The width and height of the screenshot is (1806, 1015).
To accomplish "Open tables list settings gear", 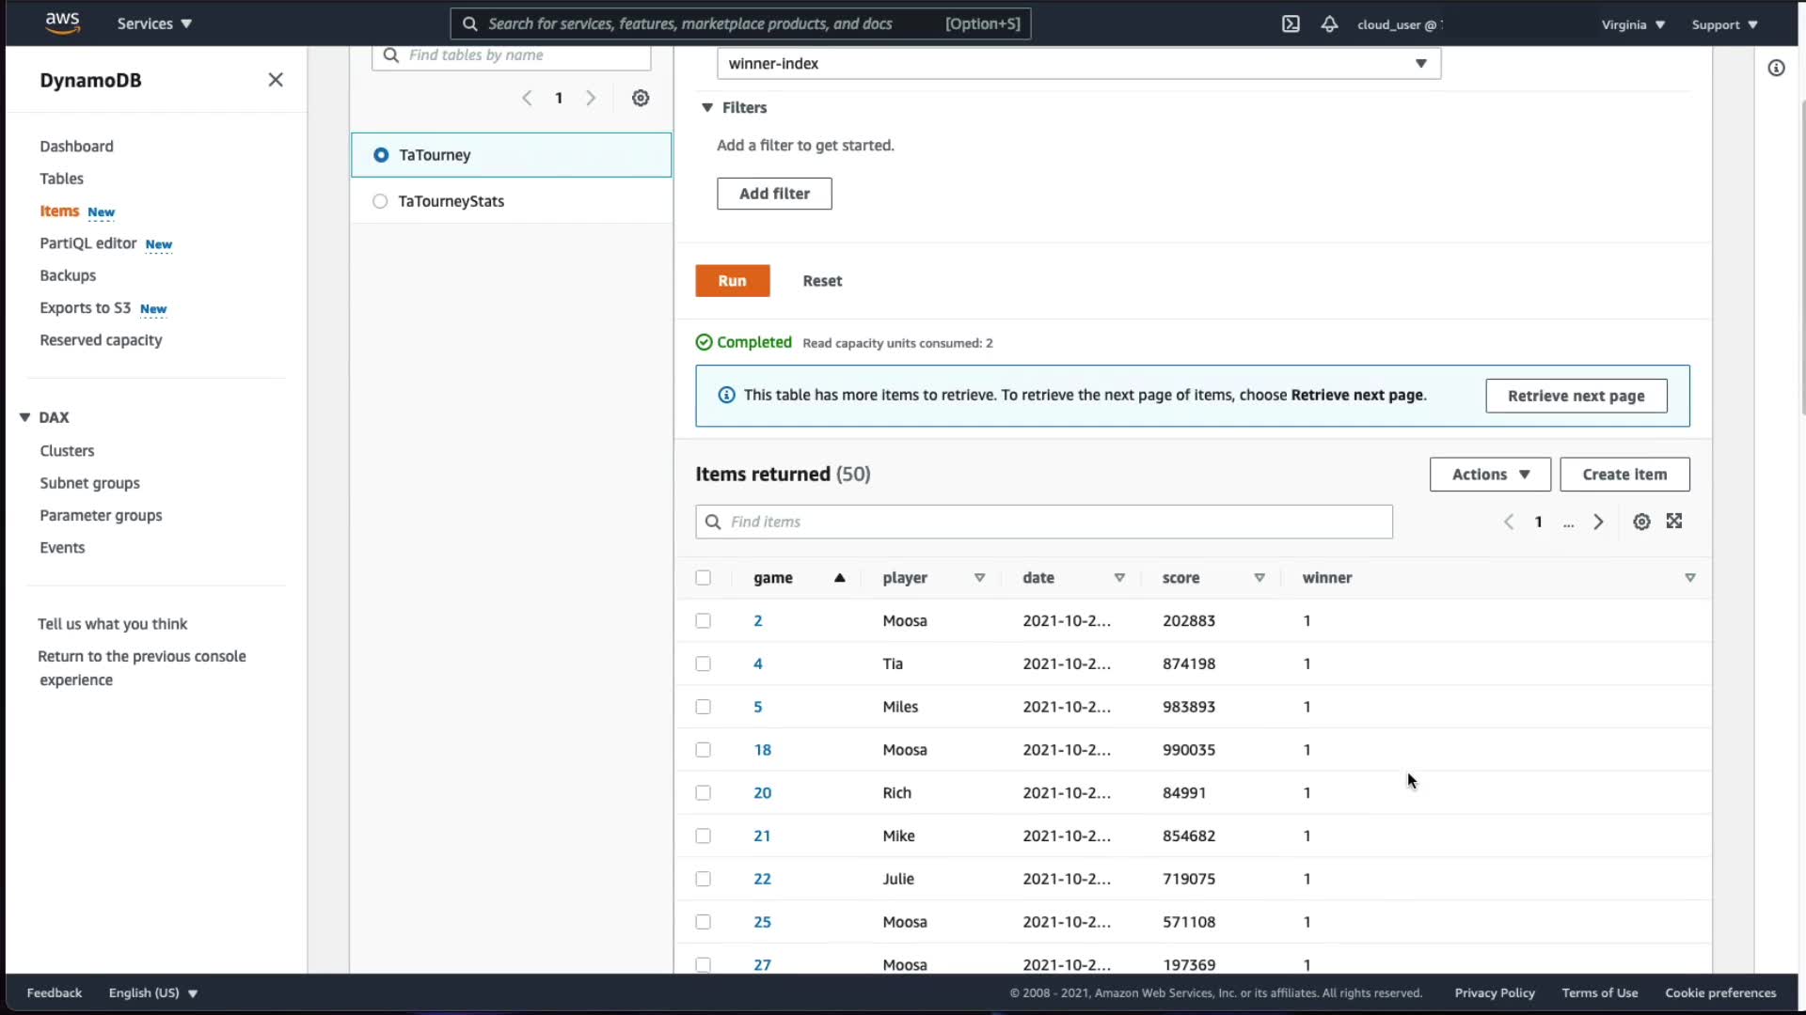I will (x=641, y=98).
